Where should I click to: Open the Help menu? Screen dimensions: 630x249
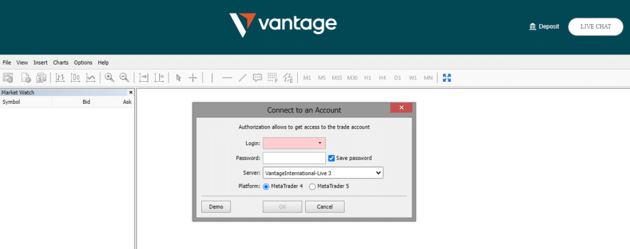pos(103,63)
